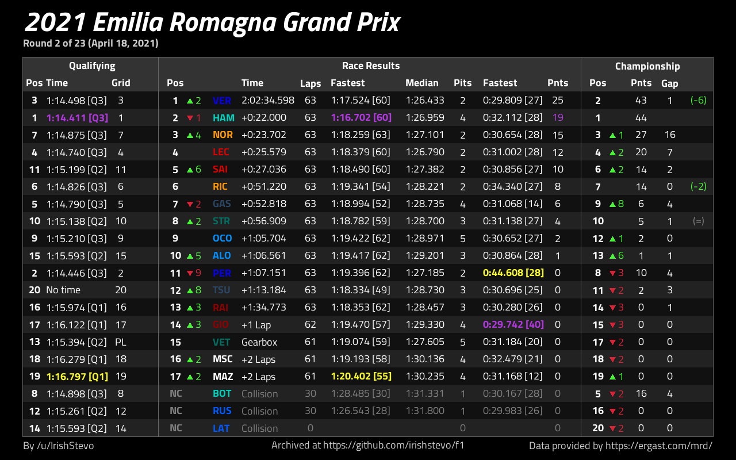
Task: Click the (-6) championship gap note
Action: click(x=698, y=101)
